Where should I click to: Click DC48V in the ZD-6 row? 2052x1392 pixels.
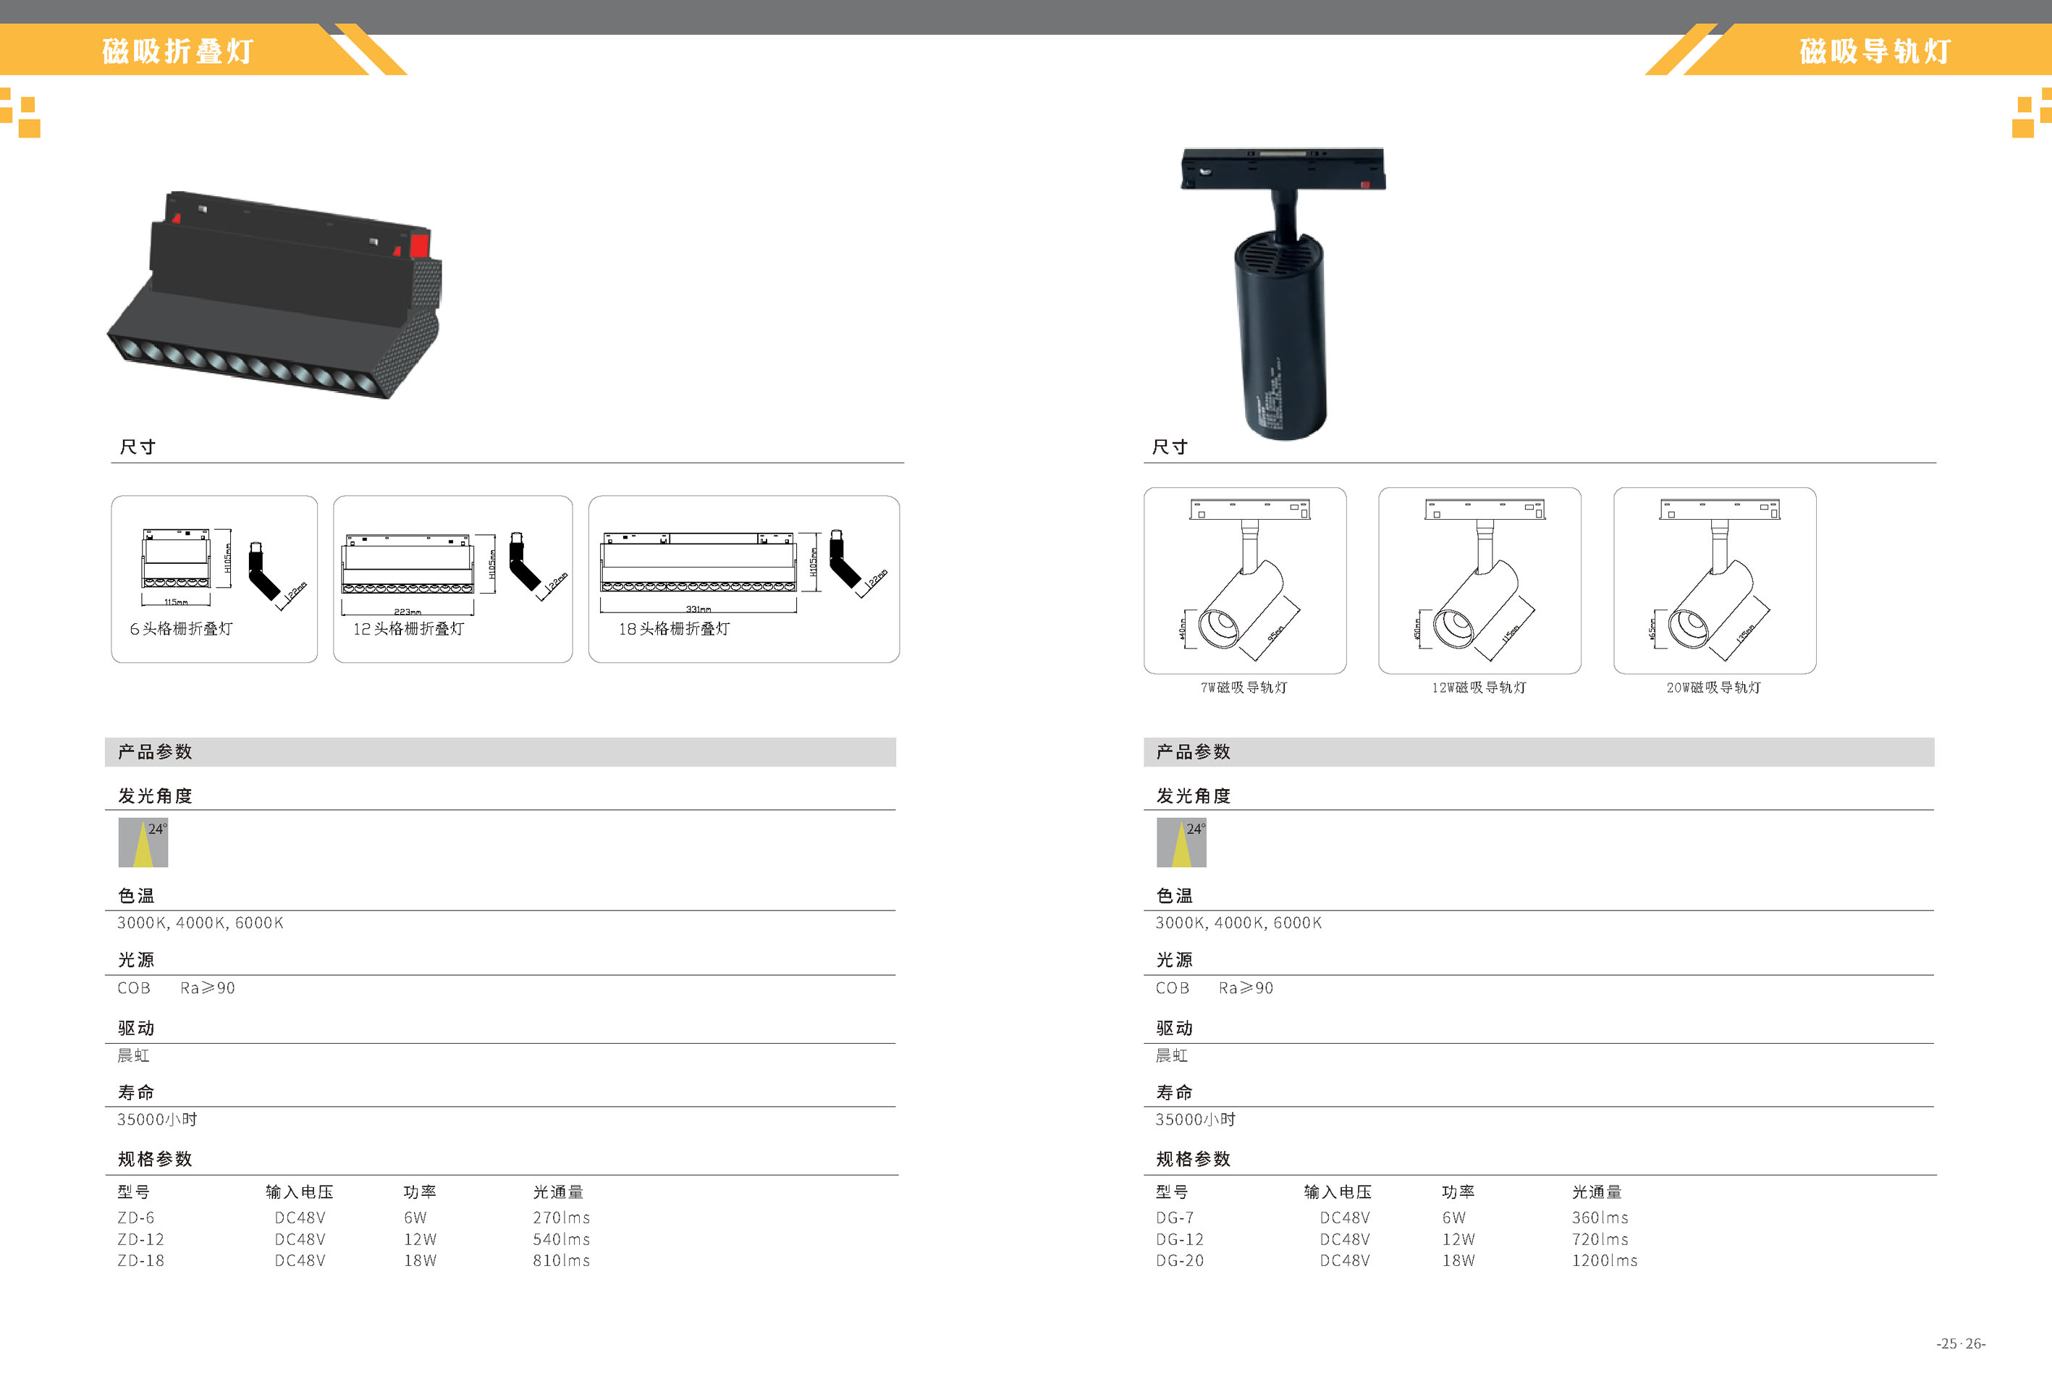(300, 1217)
